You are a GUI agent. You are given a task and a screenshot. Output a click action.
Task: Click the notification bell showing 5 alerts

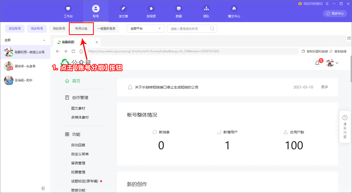pos(317,63)
